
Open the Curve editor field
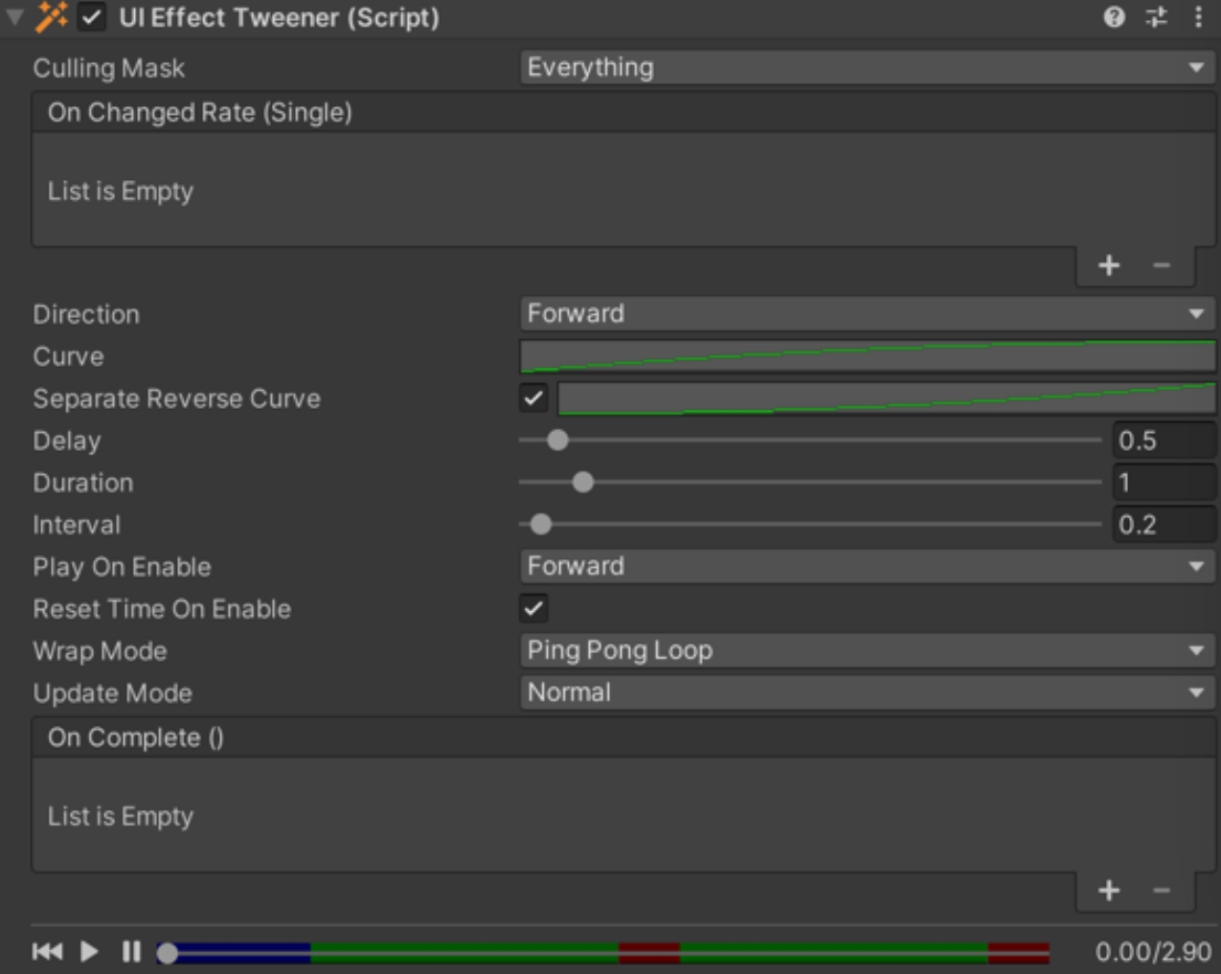click(x=862, y=355)
